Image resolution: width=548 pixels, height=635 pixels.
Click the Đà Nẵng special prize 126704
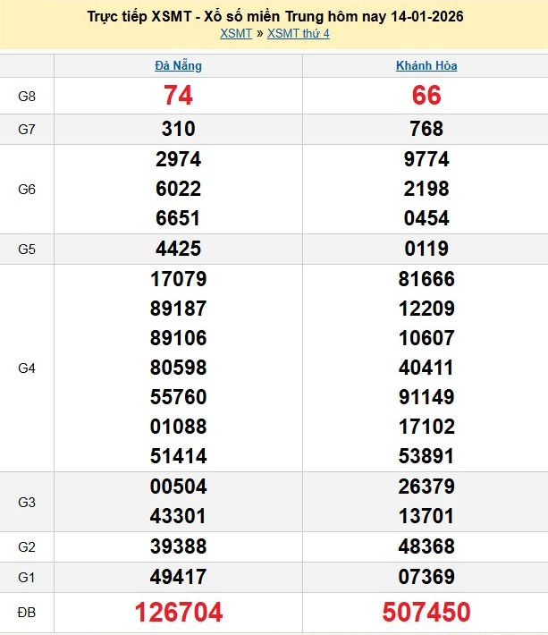[x=178, y=613]
